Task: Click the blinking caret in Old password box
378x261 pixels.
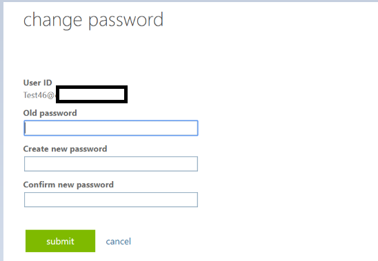Action: point(26,128)
